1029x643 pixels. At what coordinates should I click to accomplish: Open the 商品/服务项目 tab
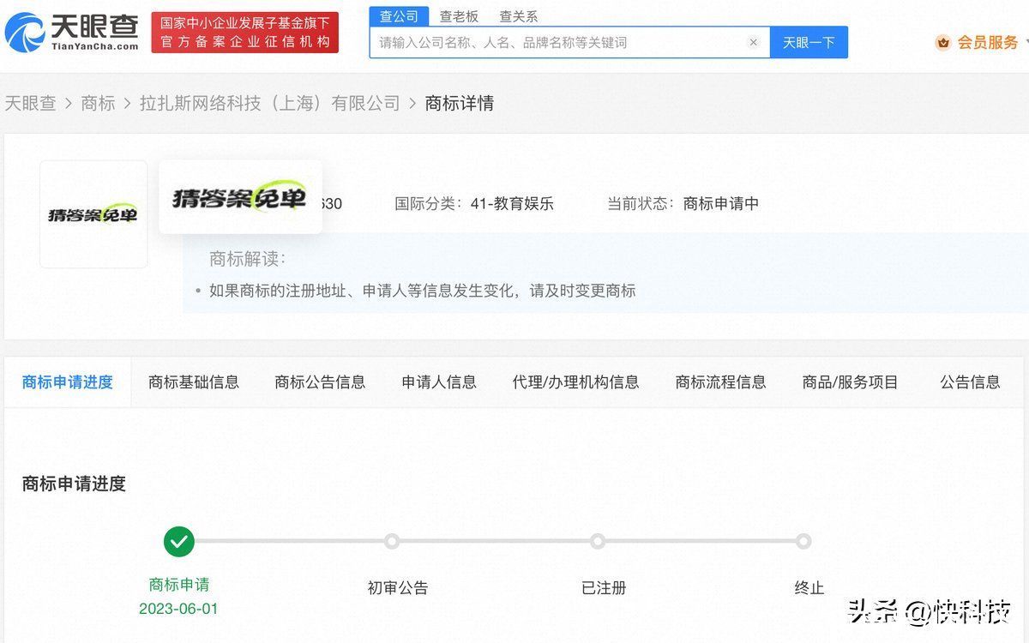coord(850,382)
